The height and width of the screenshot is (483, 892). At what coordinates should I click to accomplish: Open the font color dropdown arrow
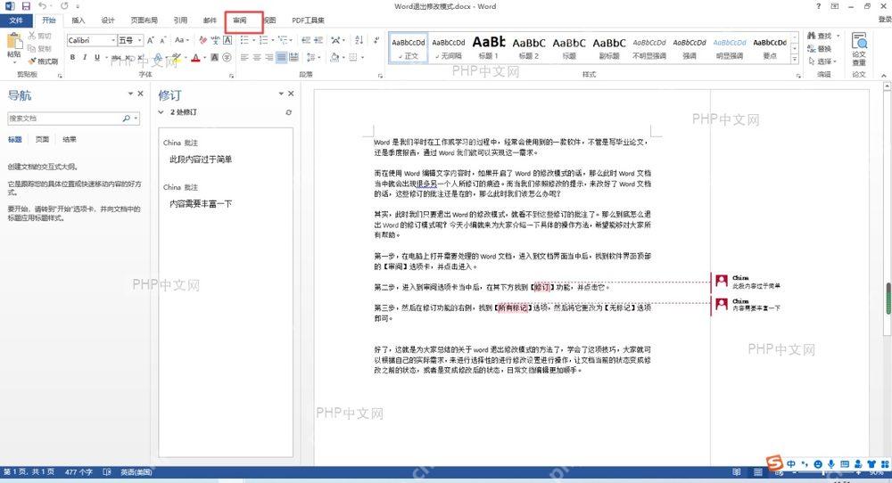click(203, 57)
